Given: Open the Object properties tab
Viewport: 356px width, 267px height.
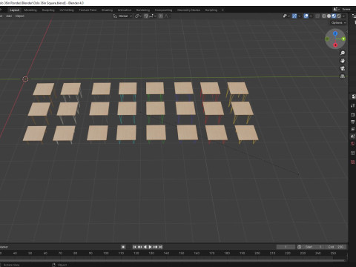Looking at the screenshot, I should click(353, 153).
